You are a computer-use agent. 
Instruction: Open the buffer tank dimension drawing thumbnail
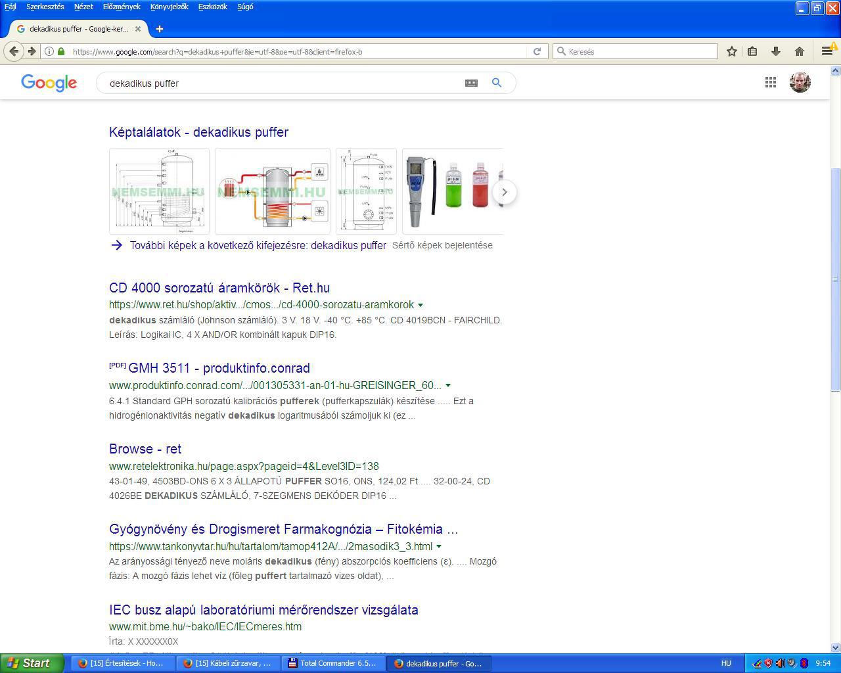(x=159, y=191)
